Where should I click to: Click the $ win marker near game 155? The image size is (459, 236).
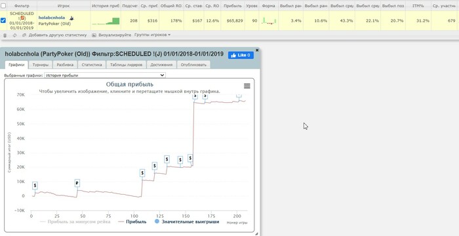[x=190, y=158]
